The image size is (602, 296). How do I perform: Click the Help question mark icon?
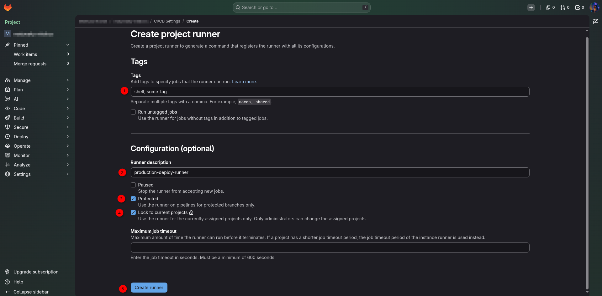point(7,282)
